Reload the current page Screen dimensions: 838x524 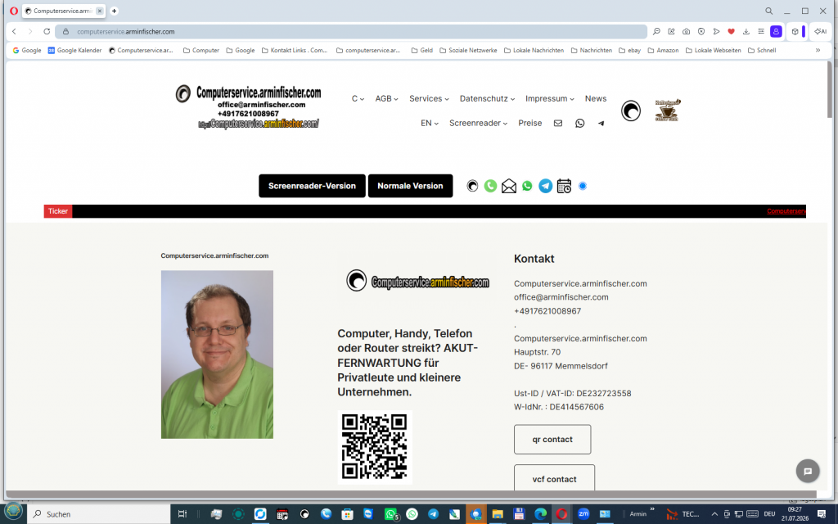point(47,32)
